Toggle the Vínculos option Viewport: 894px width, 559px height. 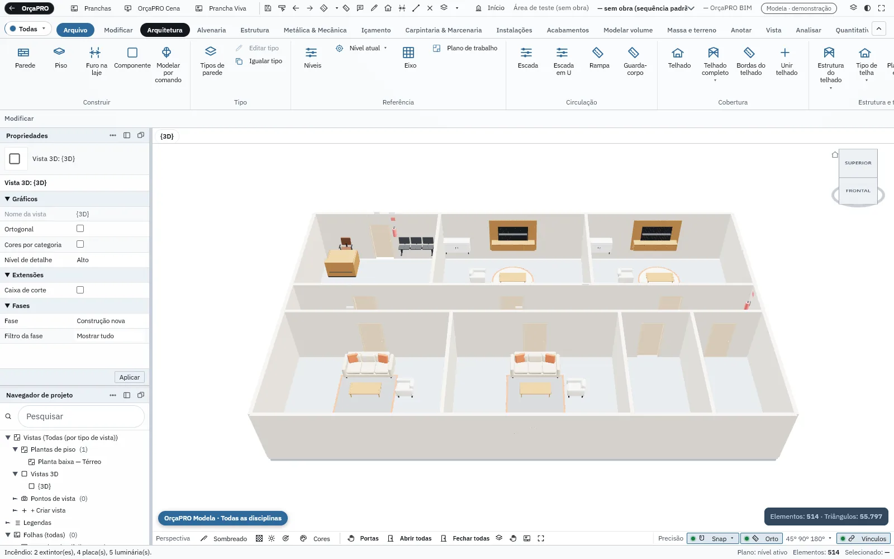(x=863, y=538)
